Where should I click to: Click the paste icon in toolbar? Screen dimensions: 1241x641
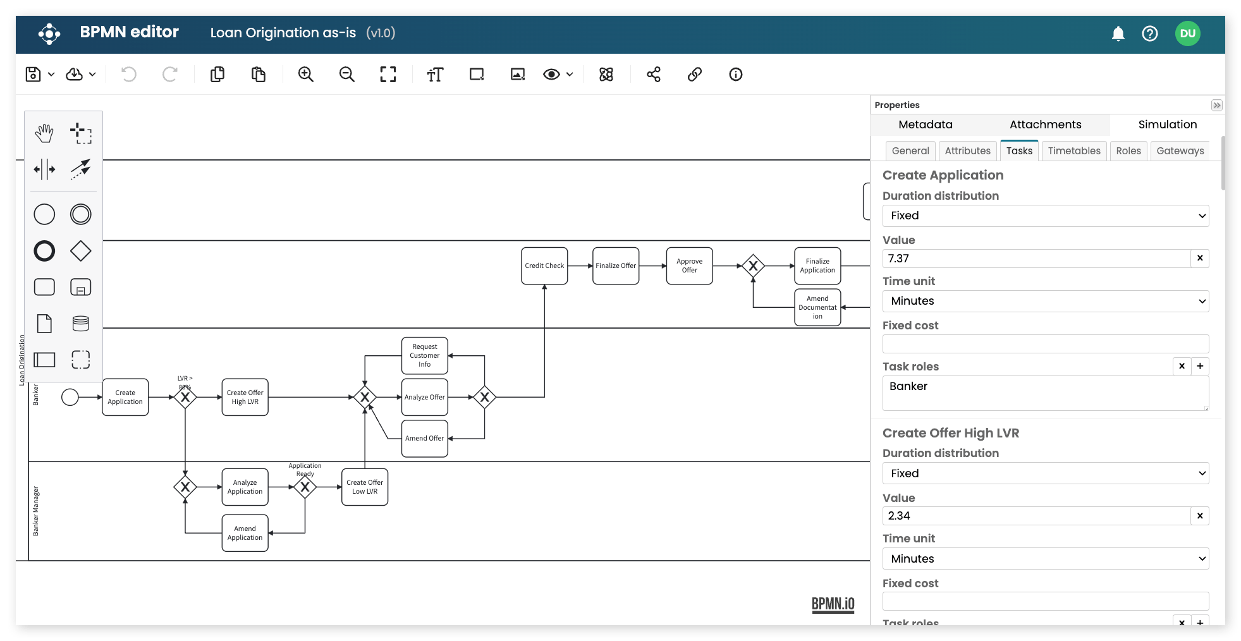click(x=259, y=75)
